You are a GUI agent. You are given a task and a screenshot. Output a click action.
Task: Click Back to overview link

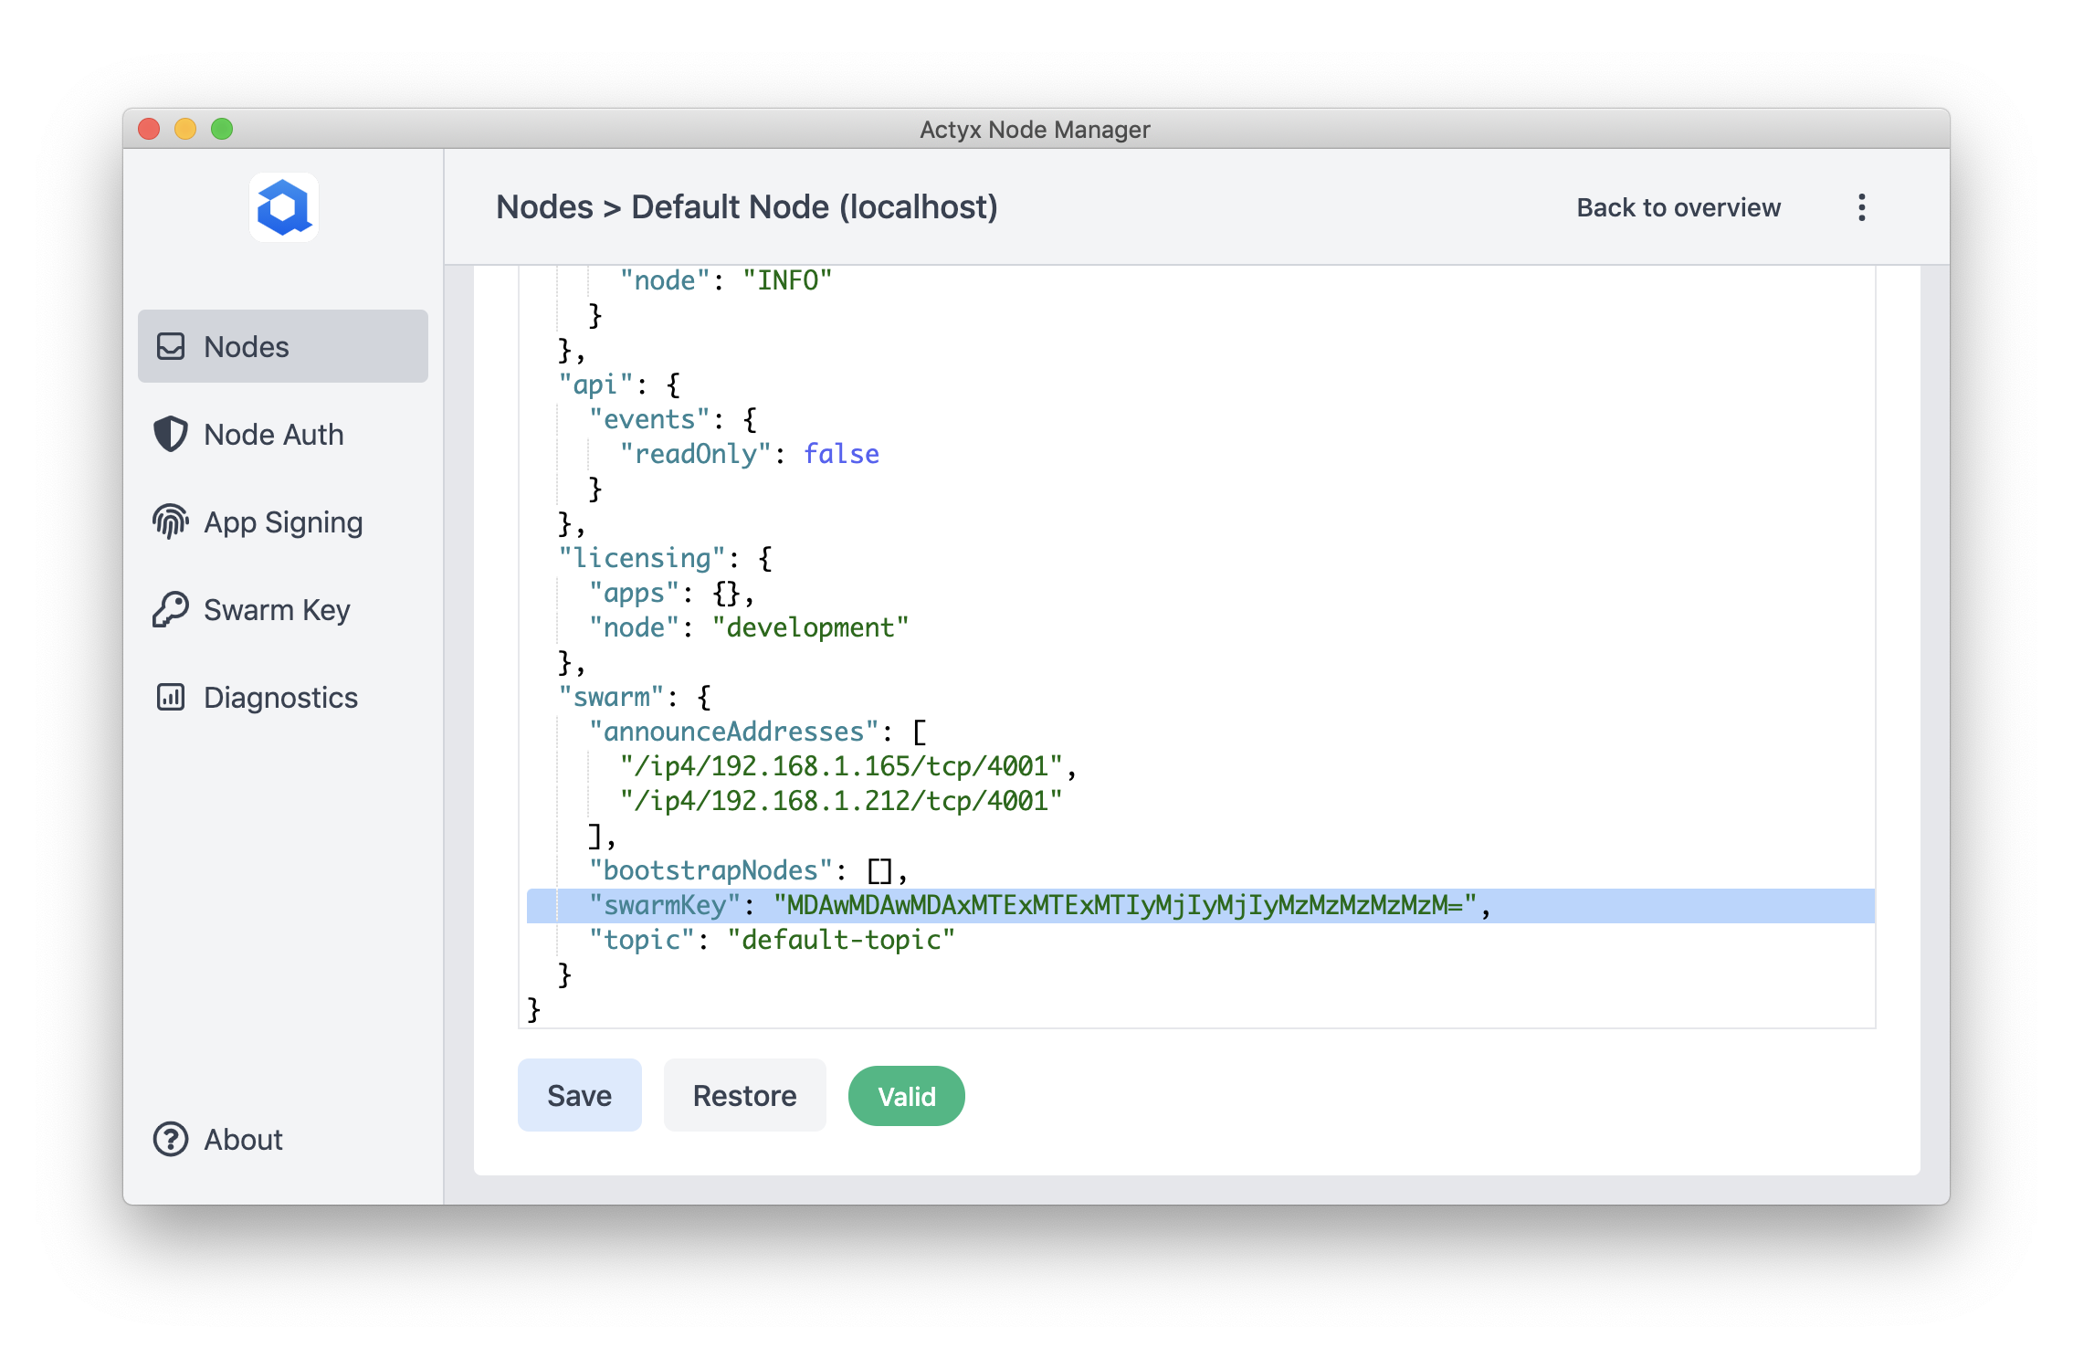(x=1678, y=208)
